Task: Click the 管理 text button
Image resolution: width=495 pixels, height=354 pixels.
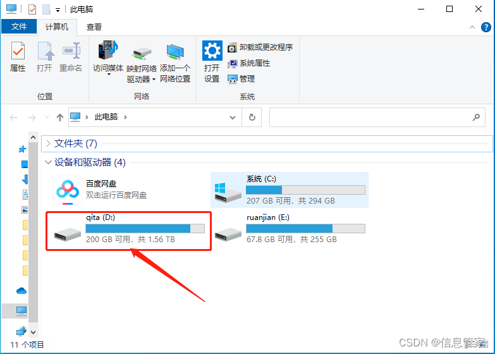Action: 247,79
